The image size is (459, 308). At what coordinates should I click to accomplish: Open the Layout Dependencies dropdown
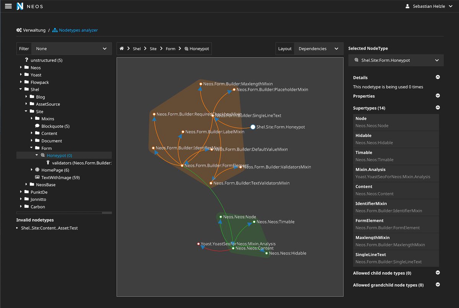[318, 49]
